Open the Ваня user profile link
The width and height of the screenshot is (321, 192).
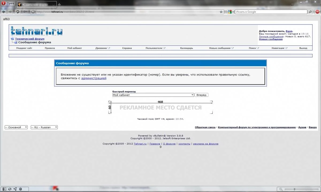(289, 31)
